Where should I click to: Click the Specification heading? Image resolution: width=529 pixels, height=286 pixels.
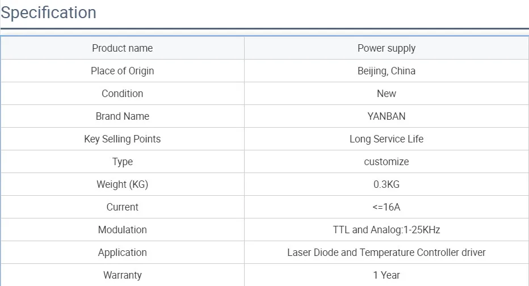[x=49, y=13]
